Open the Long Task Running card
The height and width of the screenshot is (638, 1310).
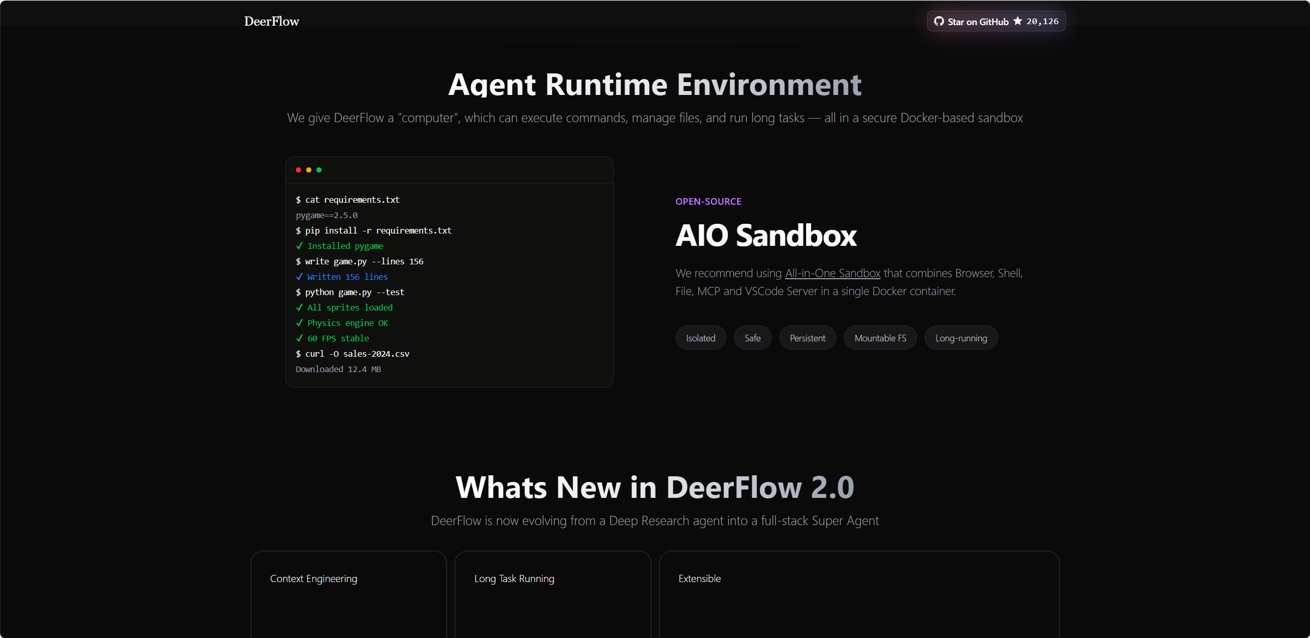tap(553, 594)
